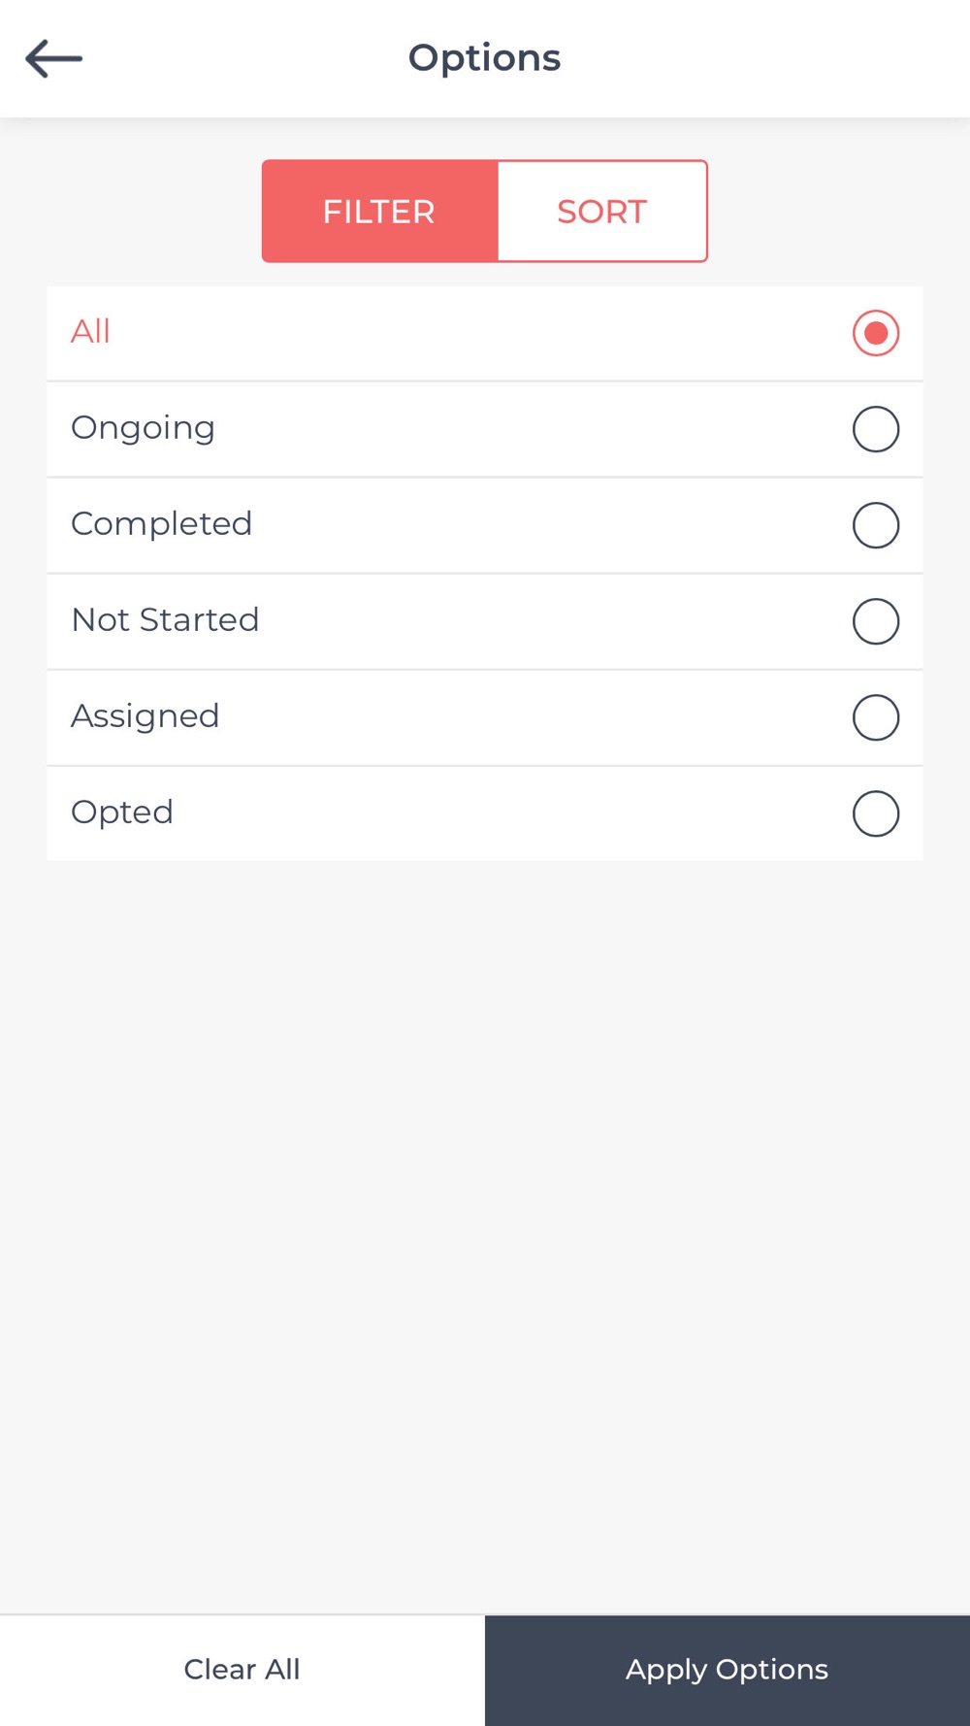
Task: Select the Not Started radio button
Action: point(876,621)
